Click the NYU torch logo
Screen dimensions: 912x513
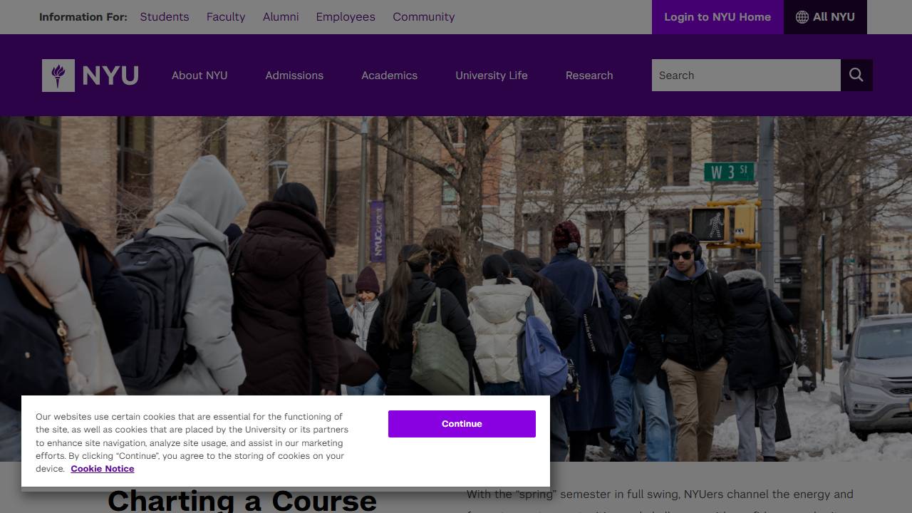point(58,76)
